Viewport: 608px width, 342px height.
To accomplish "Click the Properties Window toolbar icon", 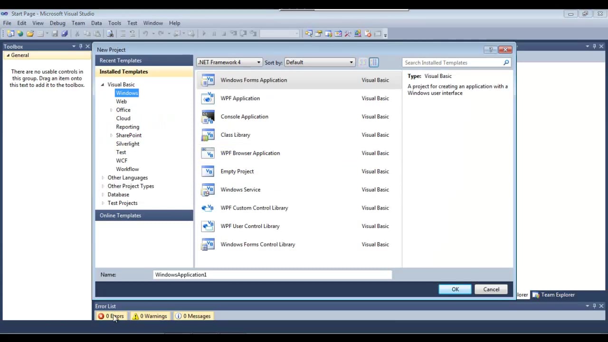I will click(x=318, y=34).
